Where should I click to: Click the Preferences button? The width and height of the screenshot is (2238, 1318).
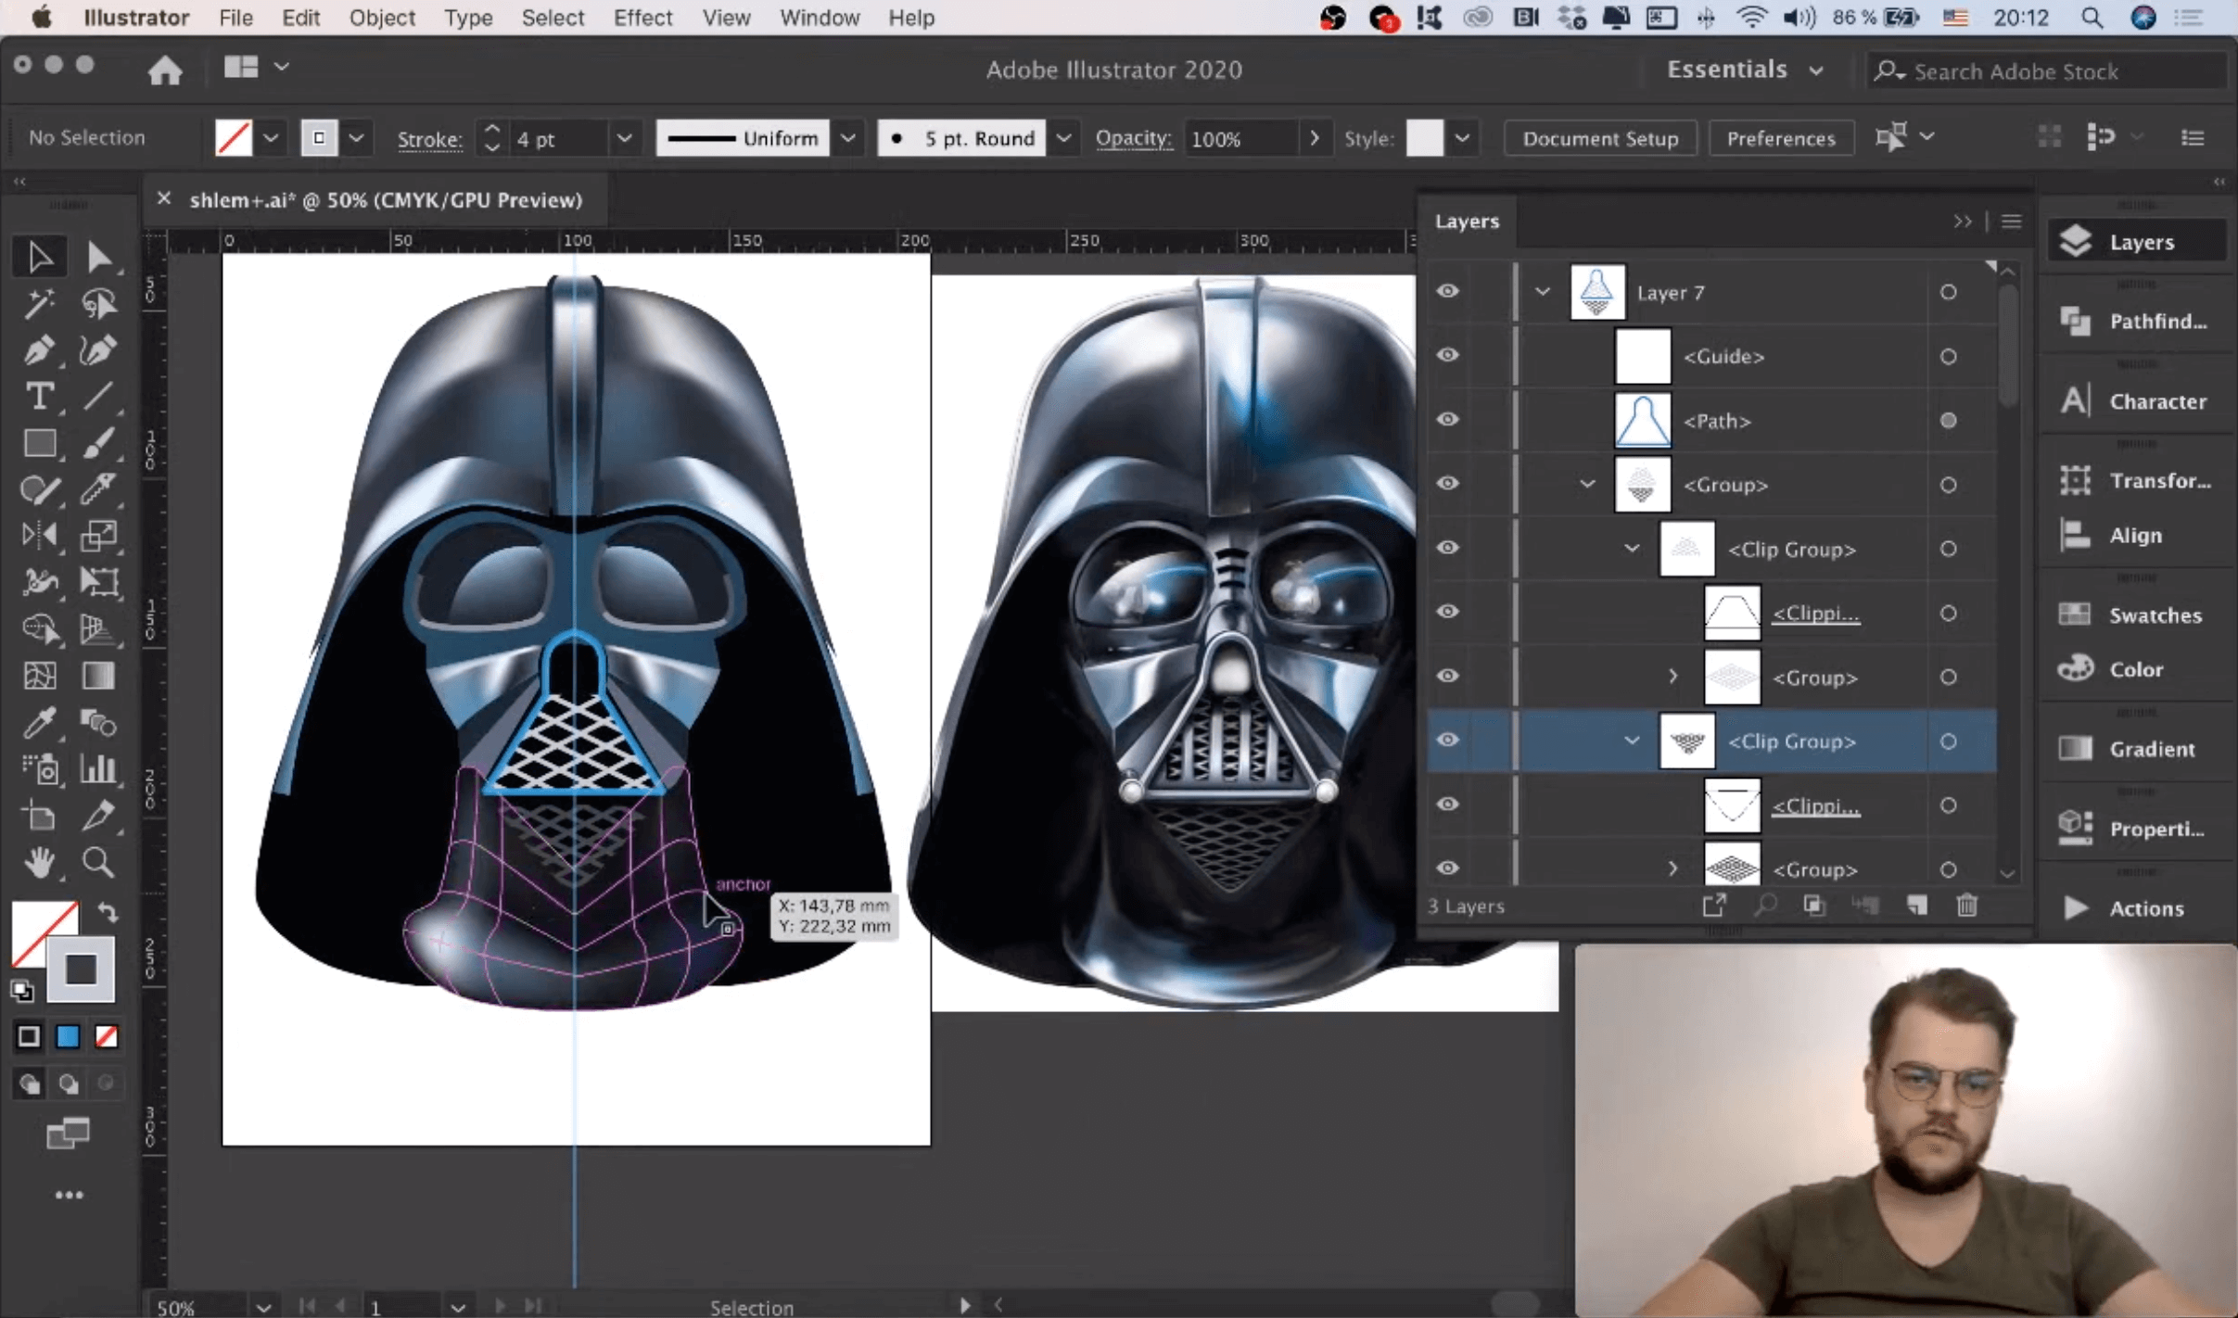[1780, 138]
